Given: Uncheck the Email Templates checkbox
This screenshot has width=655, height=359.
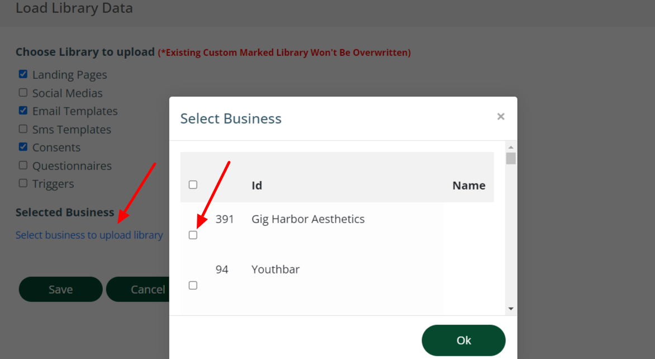Looking at the screenshot, I should 23,111.
